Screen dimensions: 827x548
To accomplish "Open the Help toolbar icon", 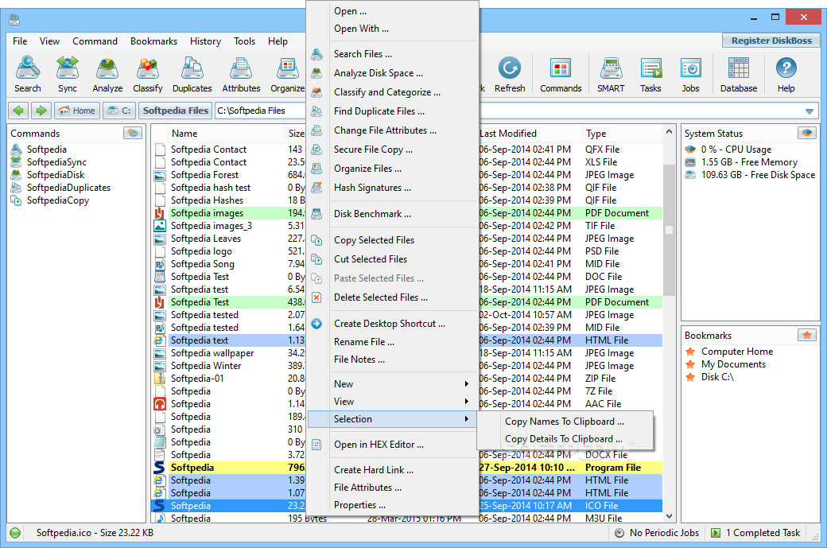I will [786, 75].
